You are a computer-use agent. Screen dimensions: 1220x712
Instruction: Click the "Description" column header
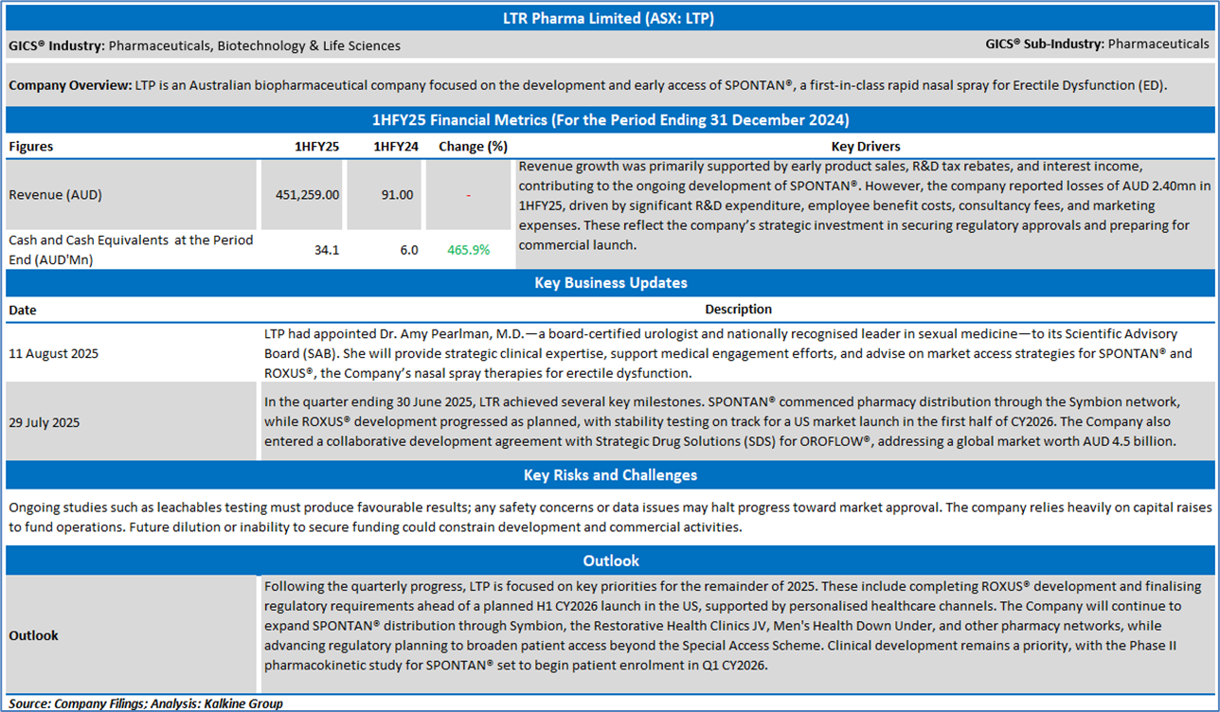(x=738, y=310)
